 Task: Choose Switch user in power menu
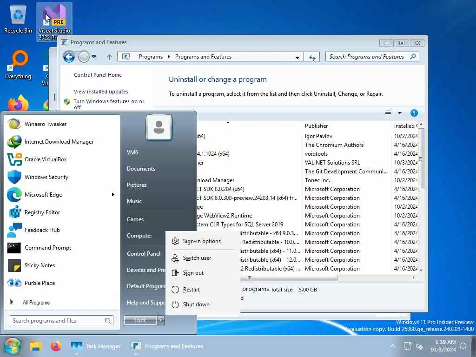click(203, 258)
